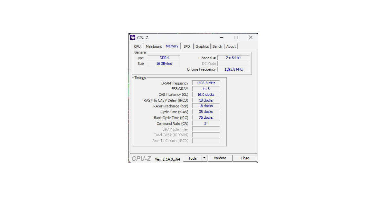
Task: Click the RAS# Precharge (tRP) value field
Action: pos(206,106)
